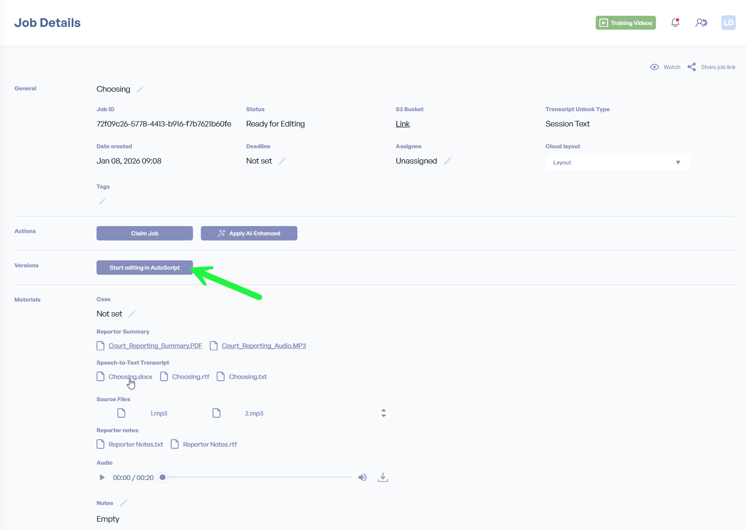Open user settings gear icon
The height and width of the screenshot is (530, 746).
point(701,23)
